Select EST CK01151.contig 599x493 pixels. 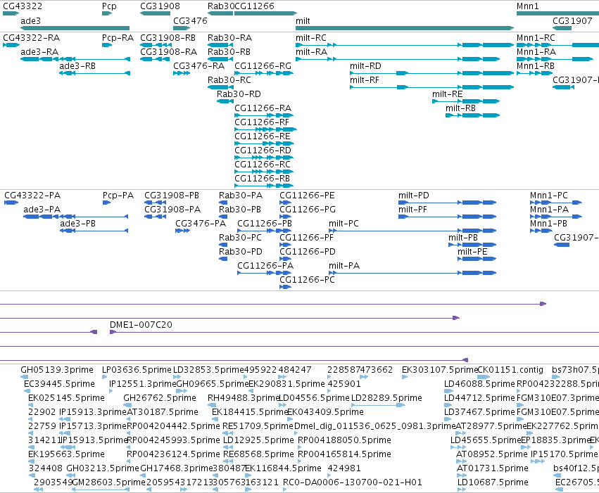(x=484, y=377)
